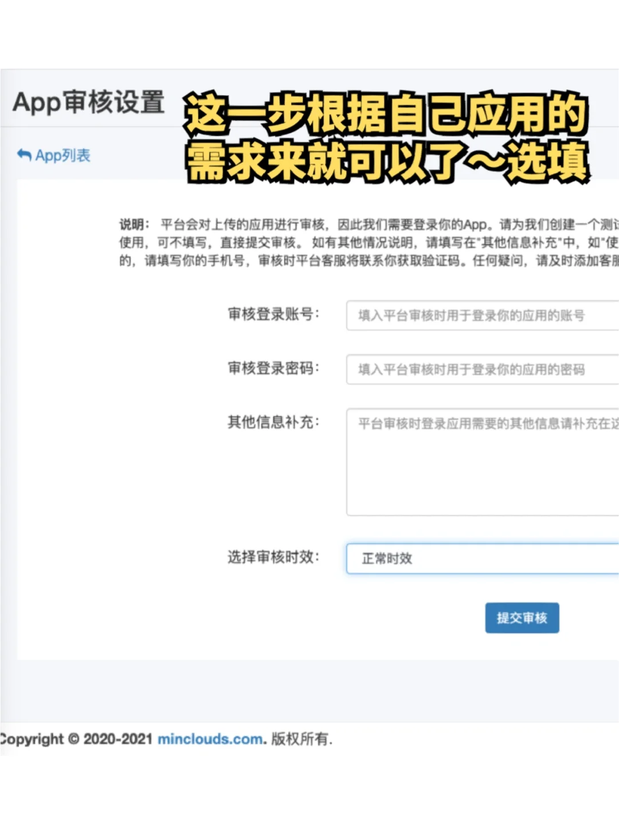Click into the 其他信息补充 text area
This screenshot has width=619, height=824.
pyautogui.click(x=483, y=462)
